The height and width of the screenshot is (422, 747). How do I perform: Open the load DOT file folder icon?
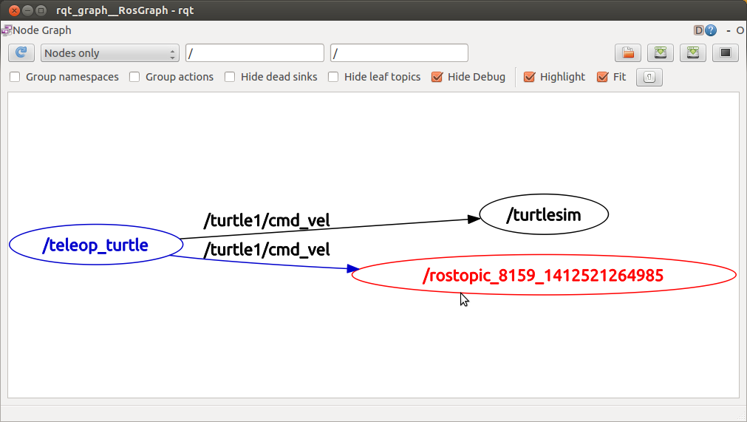click(628, 52)
